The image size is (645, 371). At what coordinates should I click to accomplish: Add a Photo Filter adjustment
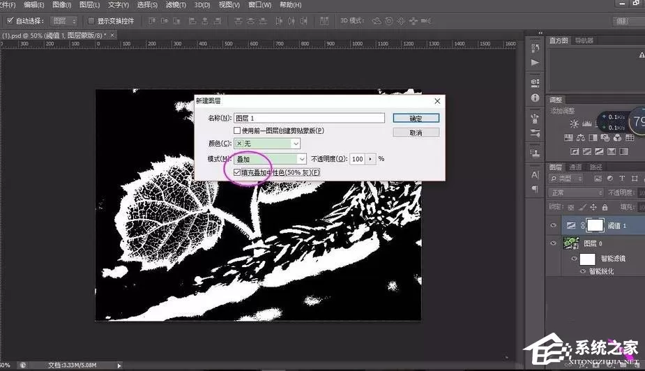click(605, 138)
